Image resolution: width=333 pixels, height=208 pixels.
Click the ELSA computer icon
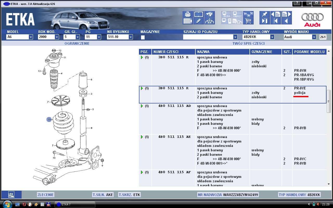[x=226, y=14]
